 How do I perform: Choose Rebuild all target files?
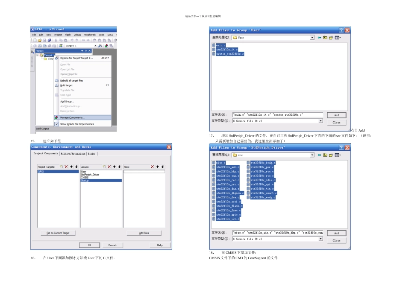pos(72,81)
